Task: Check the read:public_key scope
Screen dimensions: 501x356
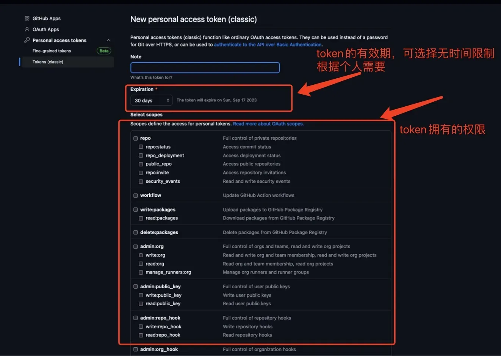Action: click(x=141, y=304)
